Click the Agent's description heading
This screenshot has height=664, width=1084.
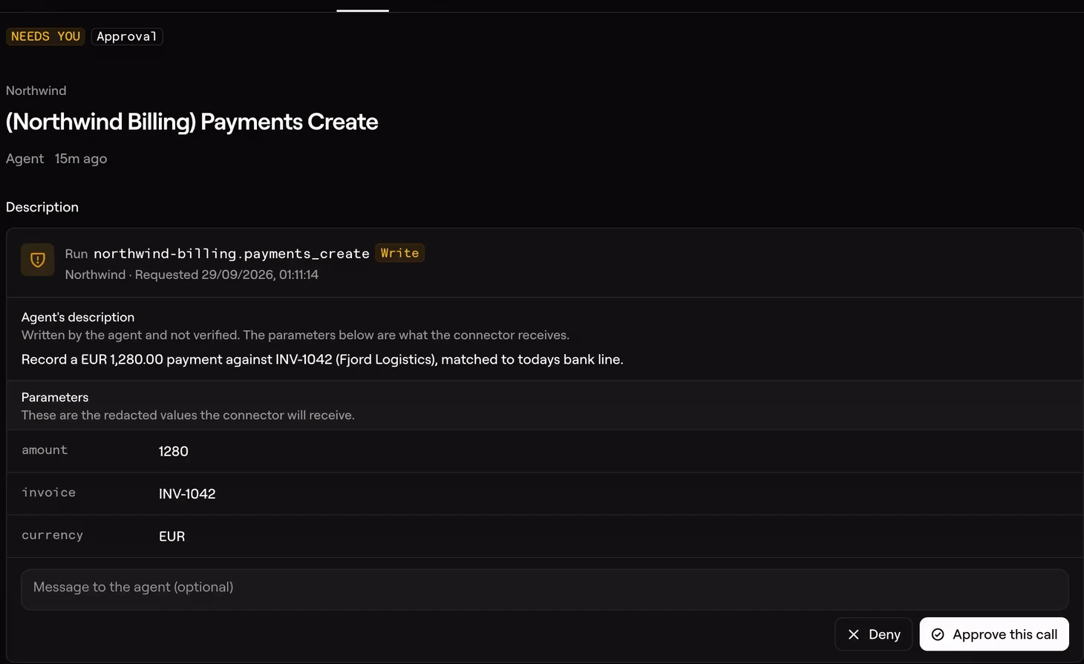click(78, 317)
